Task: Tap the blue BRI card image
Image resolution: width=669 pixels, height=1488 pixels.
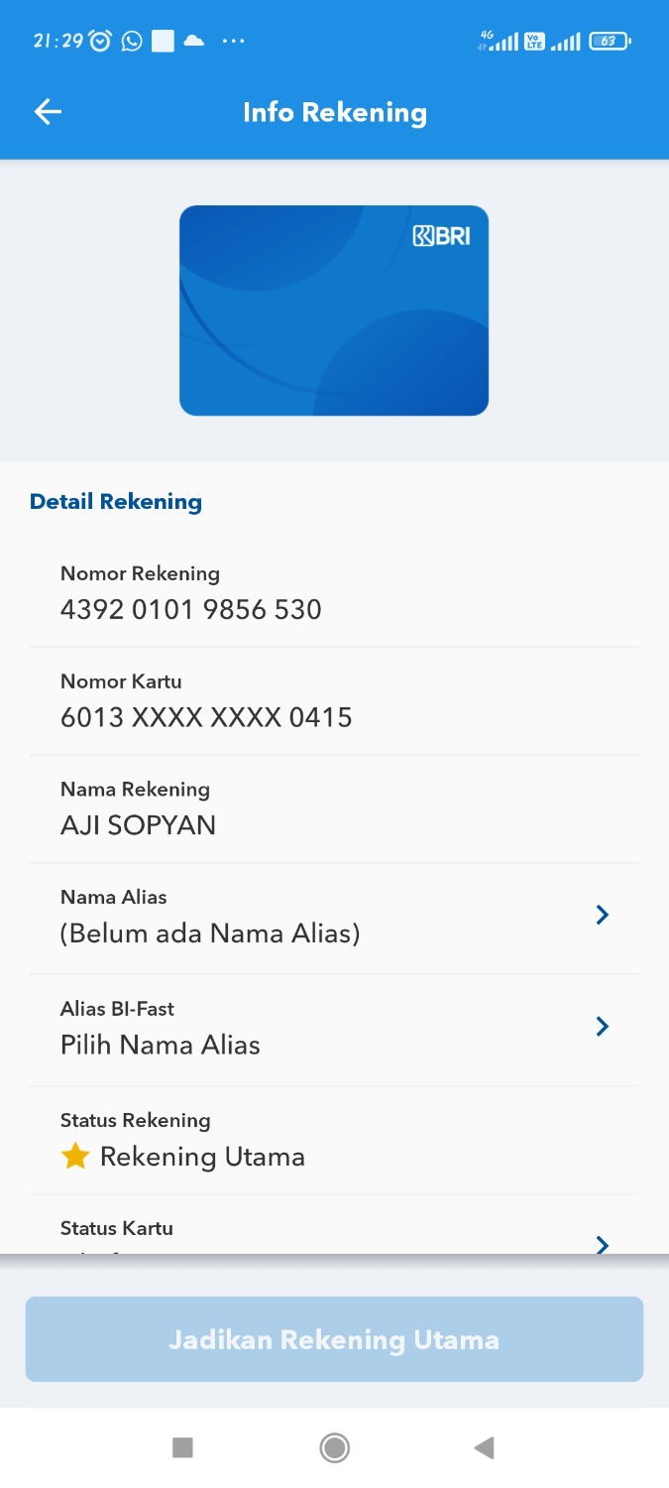Action: [334, 310]
